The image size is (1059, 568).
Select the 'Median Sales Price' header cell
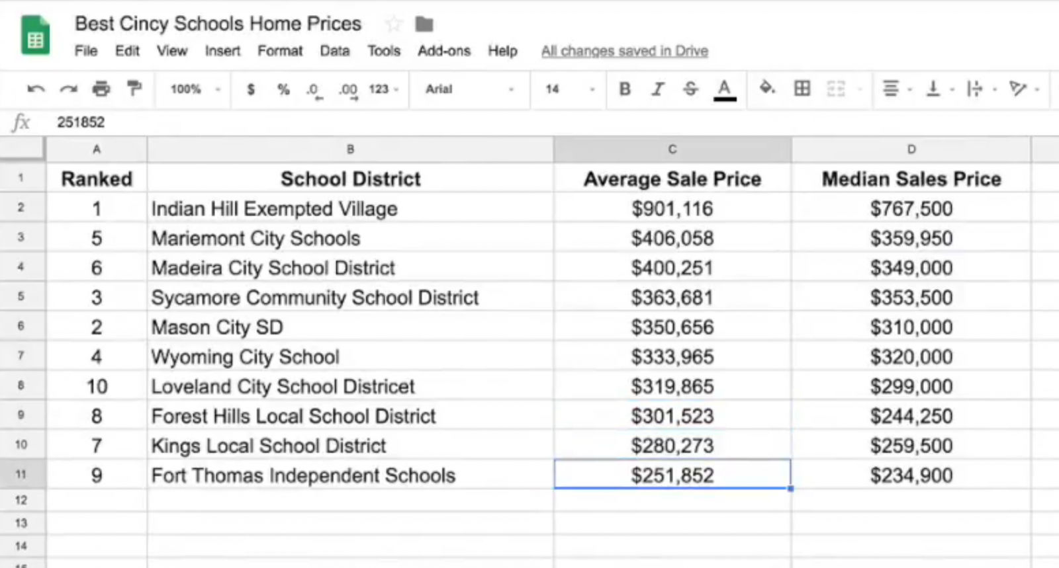[x=911, y=179]
